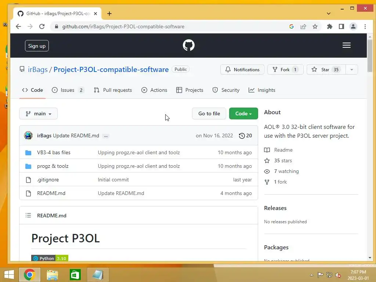Click the VB3-4 bas files folder icon
Image resolution: width=376 pixels, height=282 pixels.
tap(28, 152)
